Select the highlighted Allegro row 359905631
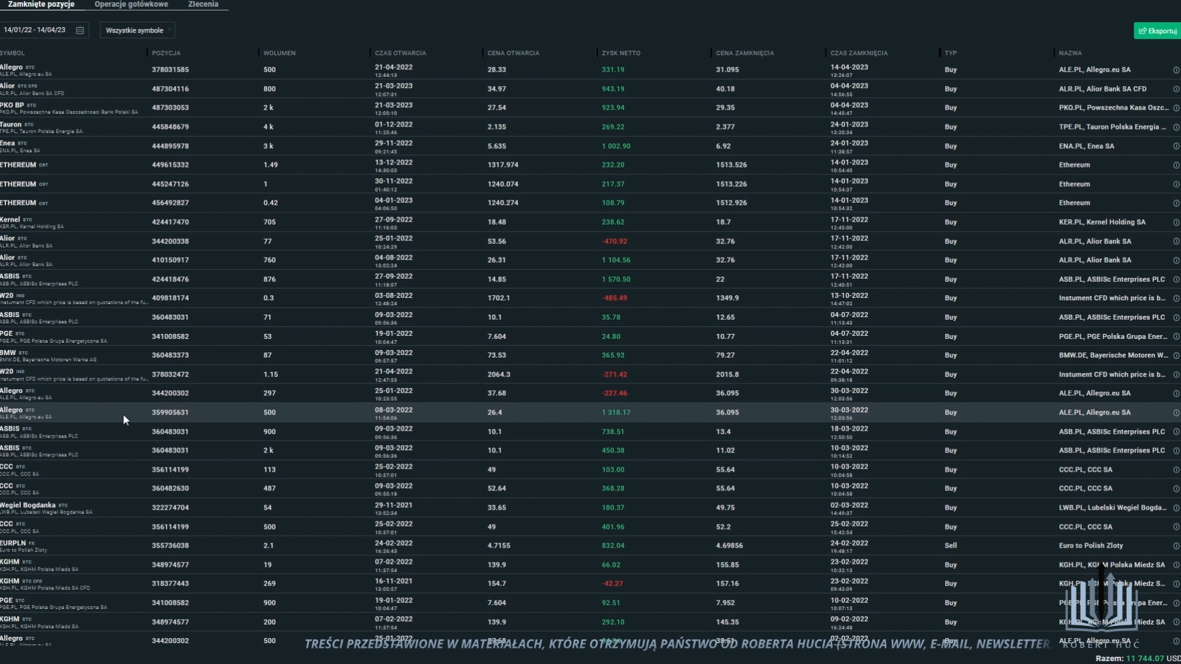 point(170,413)
